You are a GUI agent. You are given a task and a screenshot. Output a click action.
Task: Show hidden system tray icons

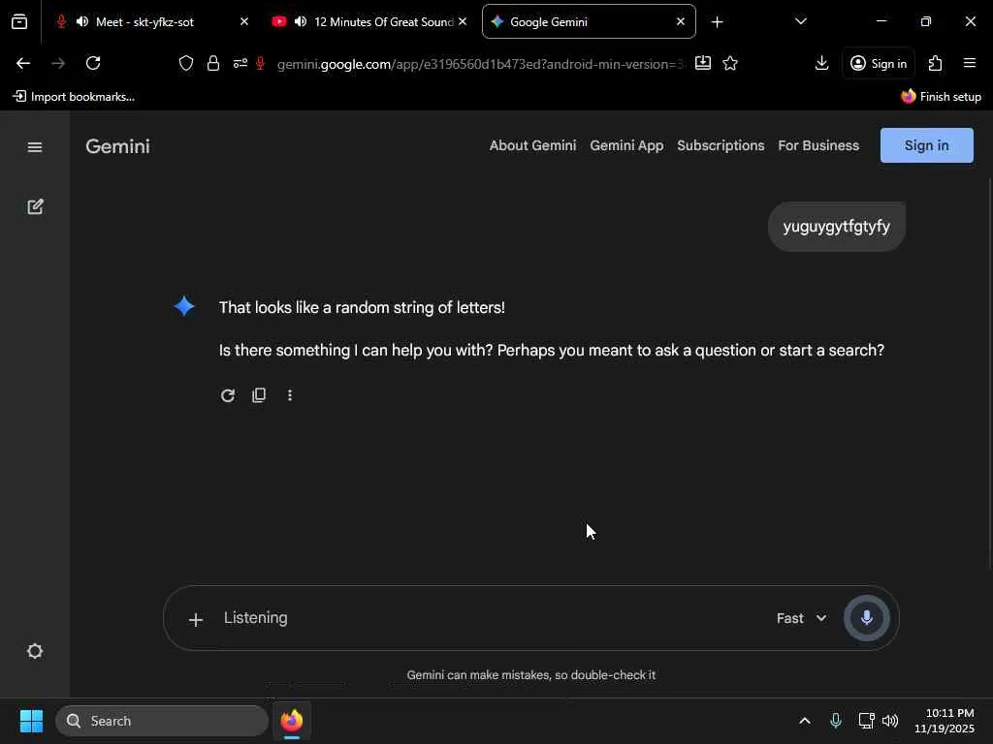pyautogui.click(x=804, y=721)
